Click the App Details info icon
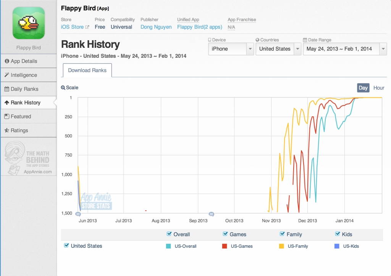 pyautogui.click(x=7, y=61)
